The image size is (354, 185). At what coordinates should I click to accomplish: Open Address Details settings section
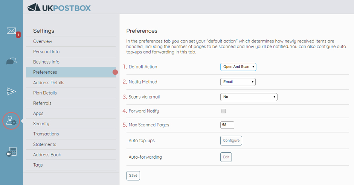click(x=49, y=83)
